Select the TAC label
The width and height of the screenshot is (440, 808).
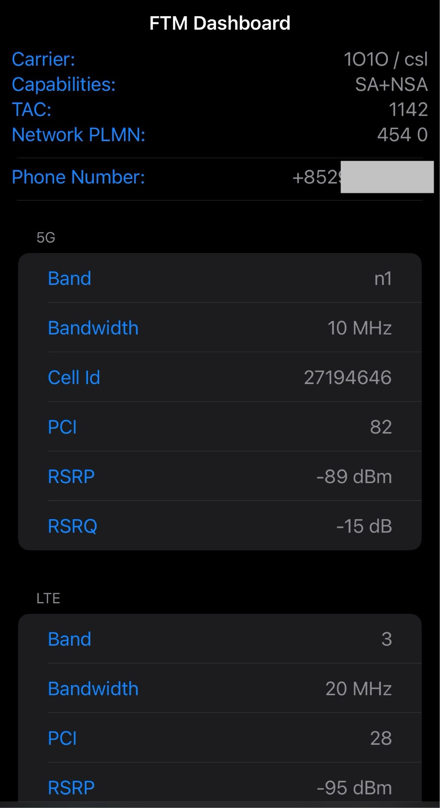(31, 109)
